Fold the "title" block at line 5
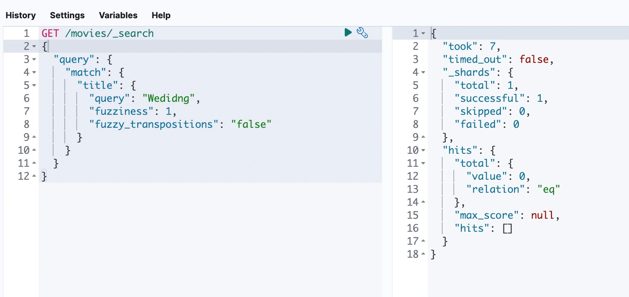Screen dimensions: 629x297 tap(34, 85)
